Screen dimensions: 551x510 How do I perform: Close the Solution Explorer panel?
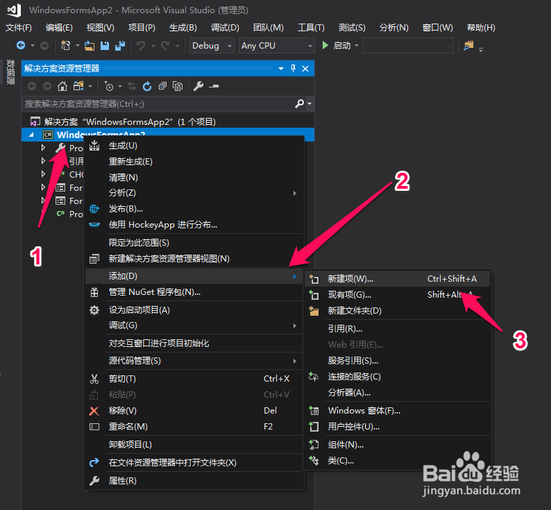[x=305, y=69]
